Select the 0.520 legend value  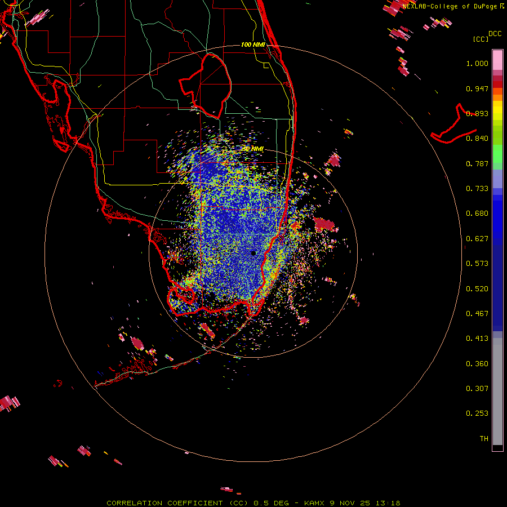(x=477, y=289)
